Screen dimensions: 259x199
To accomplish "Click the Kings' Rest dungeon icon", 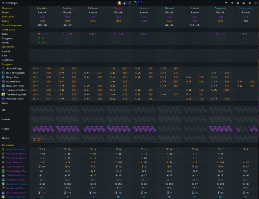I will point(3,77).
